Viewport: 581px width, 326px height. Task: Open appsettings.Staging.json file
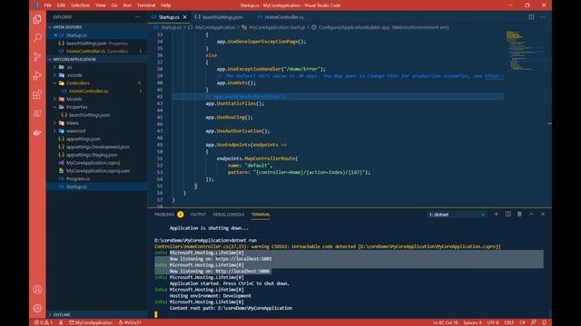[x=92, y=155]
